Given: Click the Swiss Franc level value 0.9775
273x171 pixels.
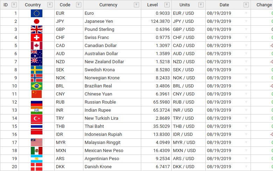Looking at the screenshot, I should 163,38.
